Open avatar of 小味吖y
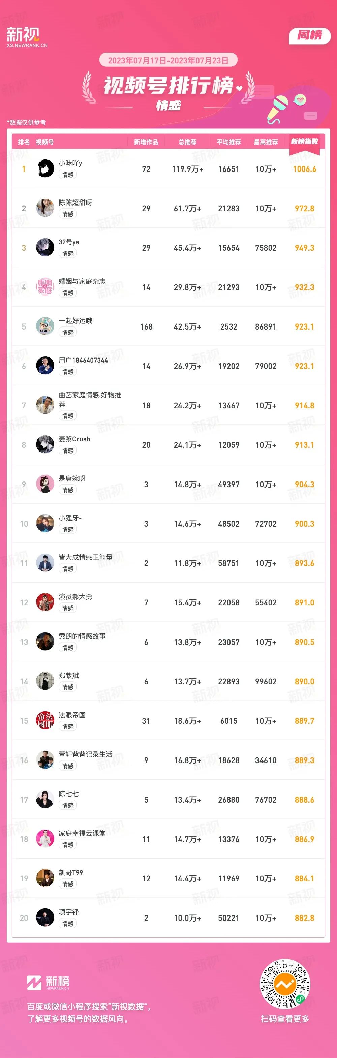Viewport: 337px width, 1058px height. coord(45,168)
